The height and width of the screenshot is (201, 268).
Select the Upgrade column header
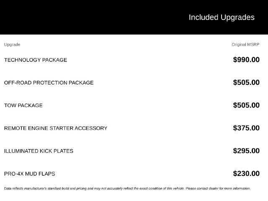point(12,45)
